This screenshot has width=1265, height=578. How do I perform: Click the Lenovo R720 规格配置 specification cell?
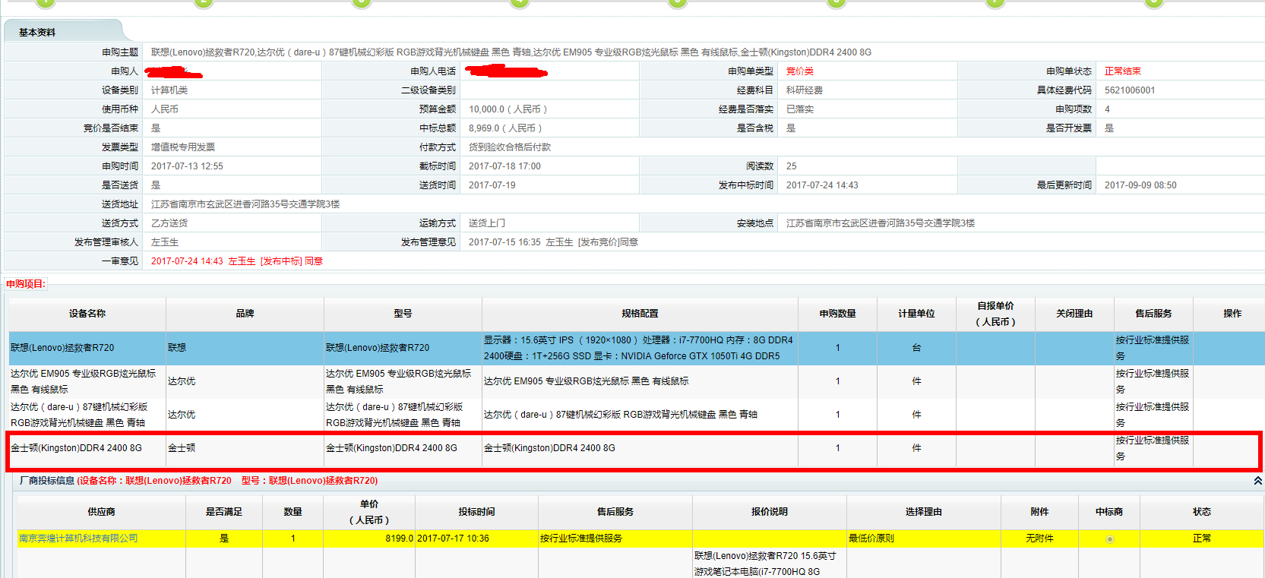640,348
